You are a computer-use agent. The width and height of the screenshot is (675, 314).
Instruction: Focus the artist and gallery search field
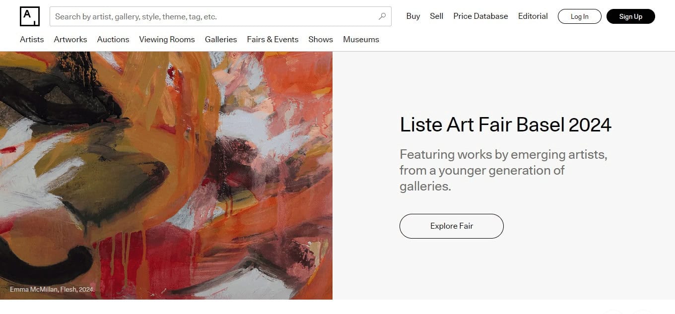click(x=220, y=16)
